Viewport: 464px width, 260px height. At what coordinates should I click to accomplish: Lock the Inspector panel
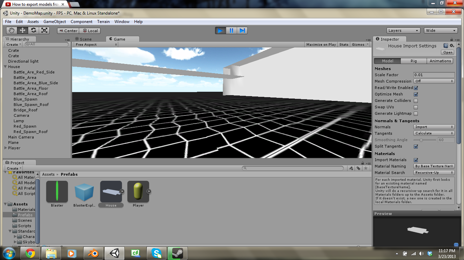(451, 39)
